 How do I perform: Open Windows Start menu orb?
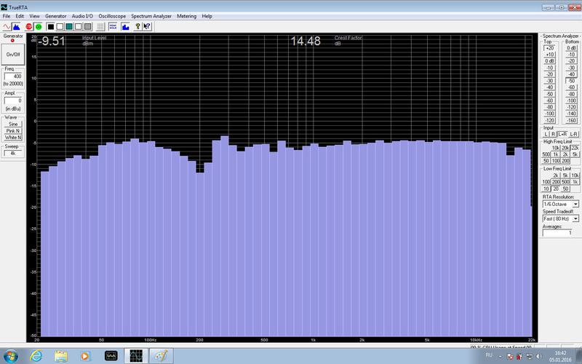click(10, 356)
